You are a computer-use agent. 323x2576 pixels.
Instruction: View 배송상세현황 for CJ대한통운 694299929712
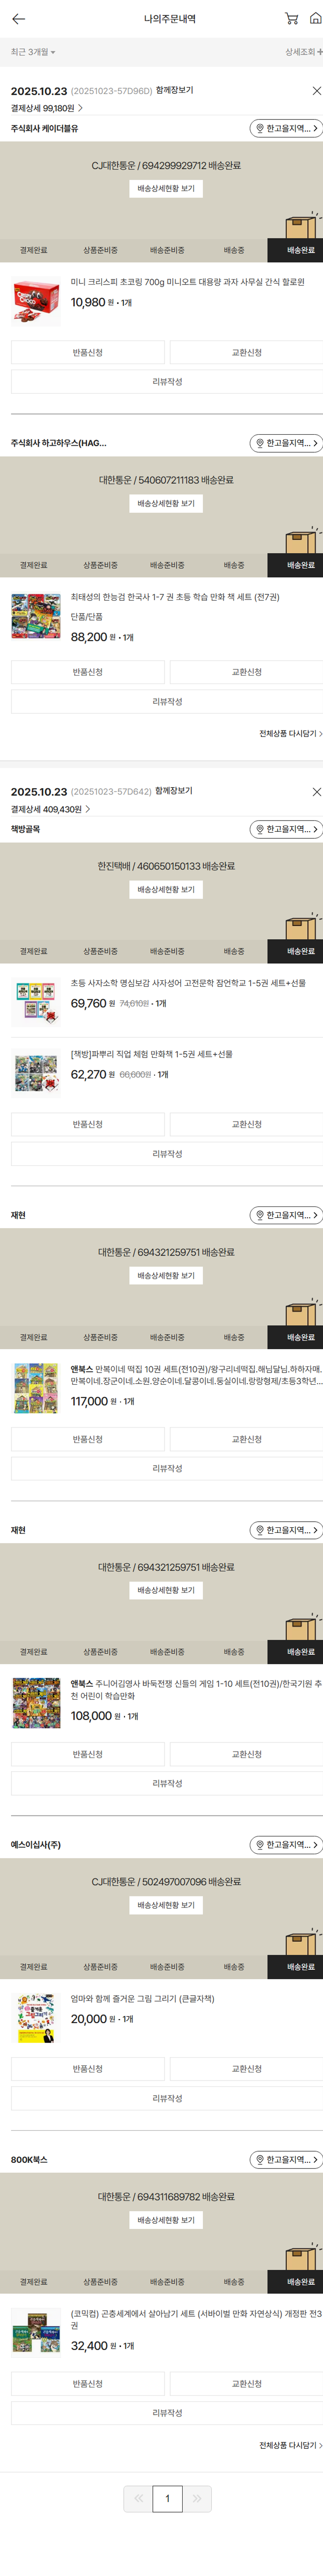click(166, 189)
